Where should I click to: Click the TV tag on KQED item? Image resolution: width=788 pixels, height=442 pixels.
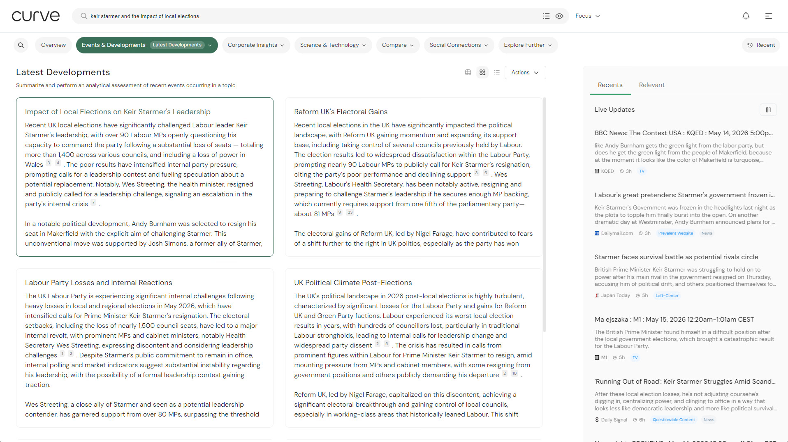click(642, 171)
